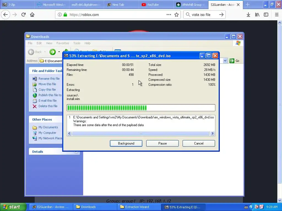Reload the current Firefox page
The height and width of the screenshot is (211, 282).
click(23, 15)
